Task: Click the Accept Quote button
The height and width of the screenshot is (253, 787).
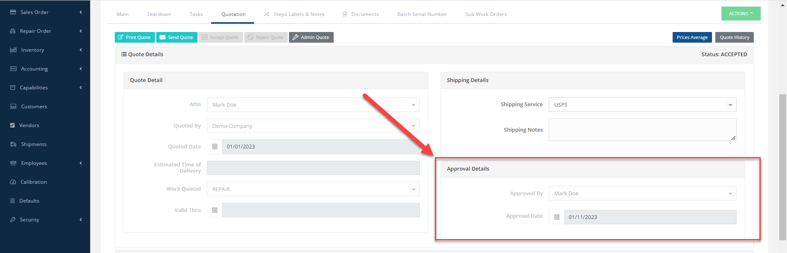Action: pyautogui.click(x=221, y=37)
